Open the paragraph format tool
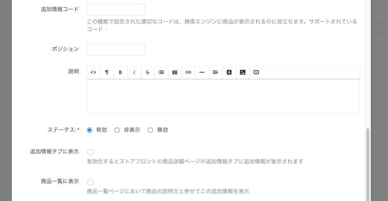 pyautogui.click(x=107, y=72)
